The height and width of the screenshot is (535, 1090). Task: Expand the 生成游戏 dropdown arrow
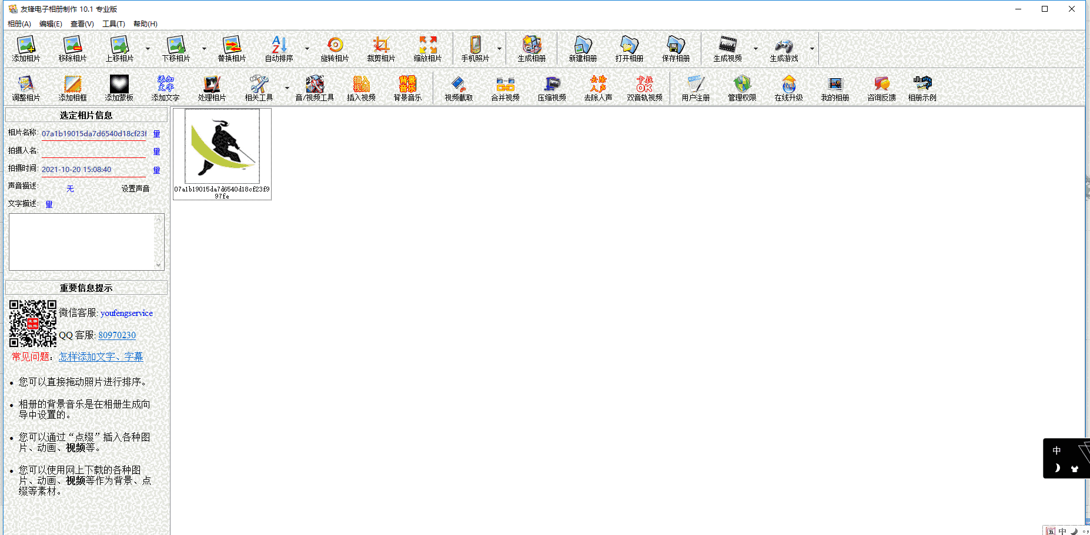tap(812, 49)
